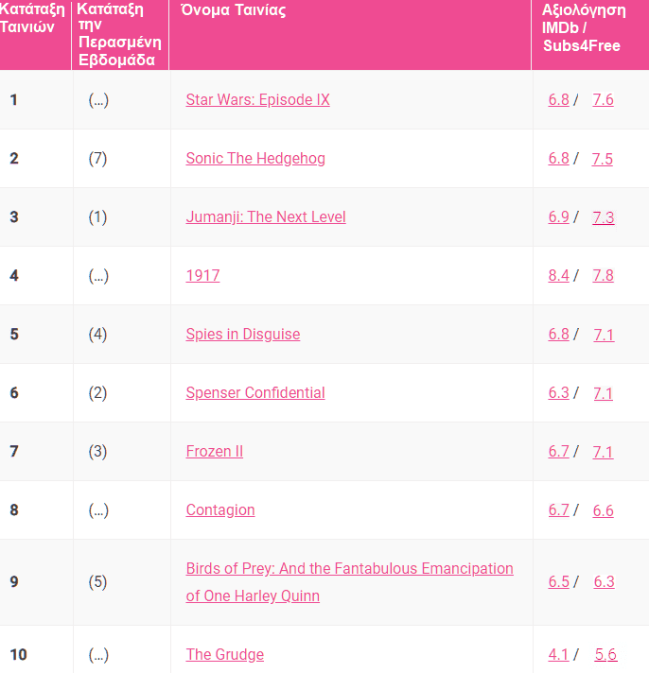649x673 pixels.
Task: Open the 1917 movie link
Action: (x=202, y=276)
